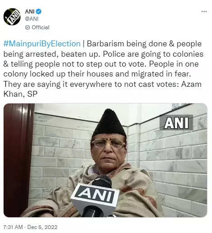212x233 pixels.
Task: Click the Dec 5, 2022 date
Action: coord(42,227)
